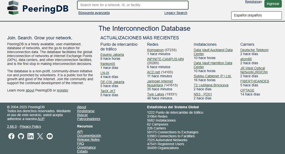
Task: Open the Español language dropdown
Action: pos(256,15)
